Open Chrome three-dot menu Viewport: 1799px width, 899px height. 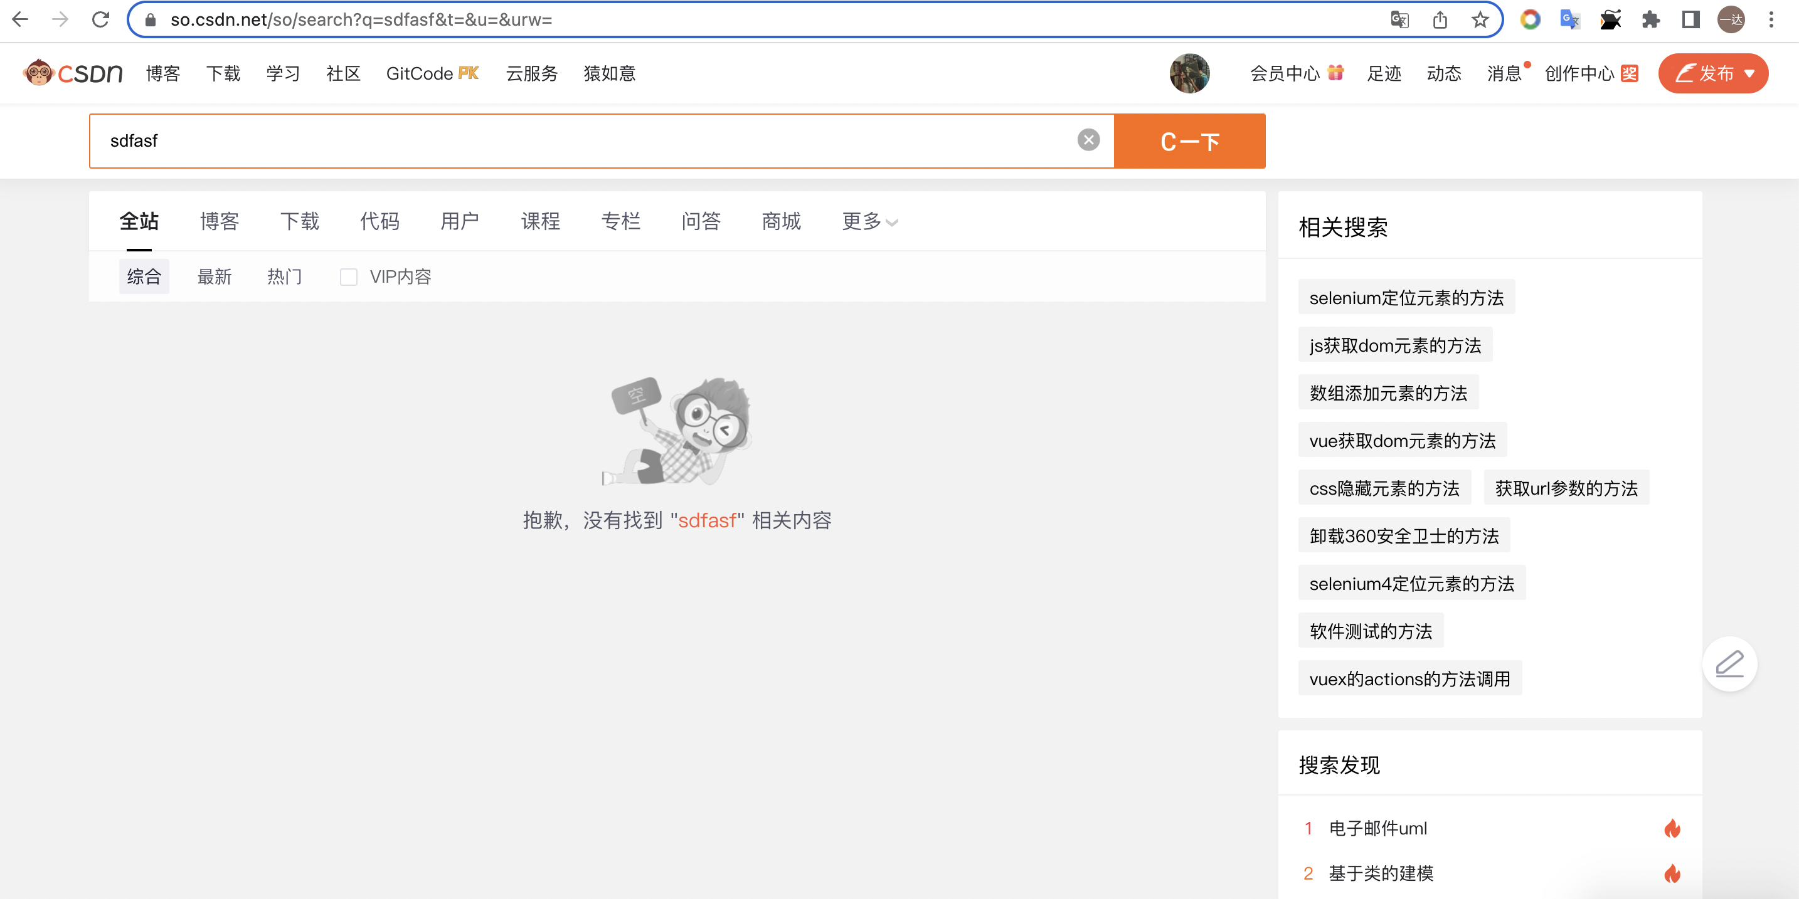[1771, 19]
